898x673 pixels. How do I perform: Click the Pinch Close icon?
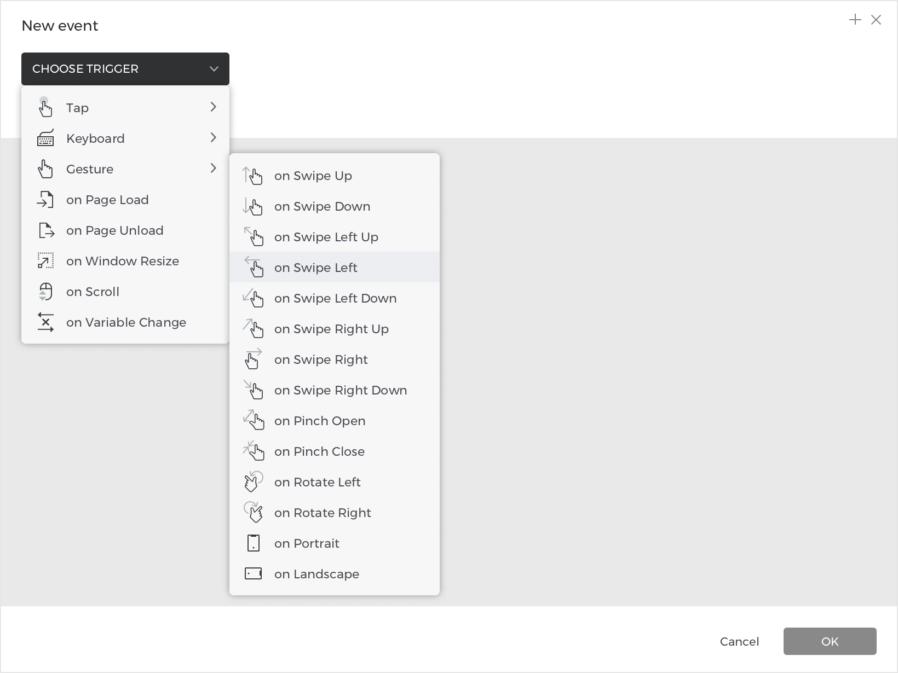click(x=254, y=451)
